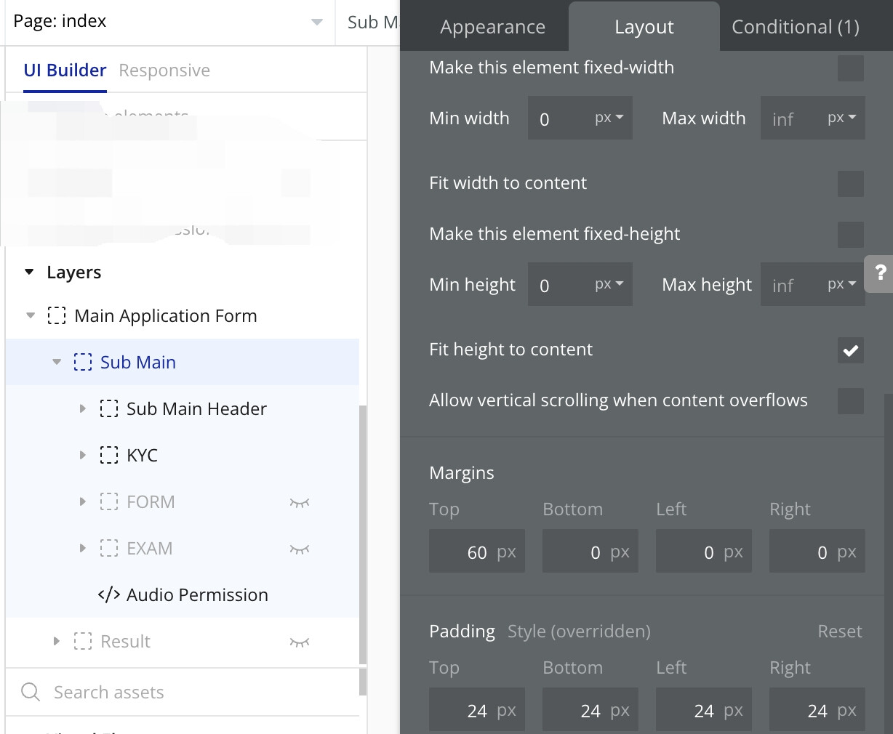The image size is (893, 734).
Task: Switch to the Appearance tab
Action: tap(492, 28)
